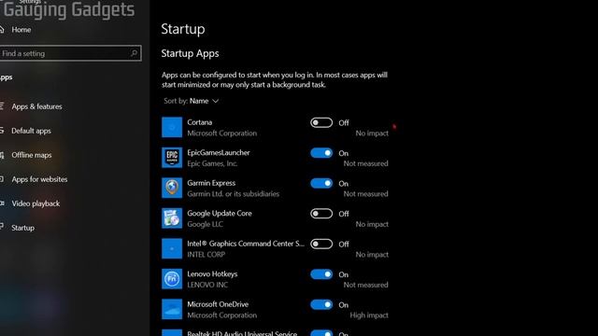The image size is (598, 336).
Task: Click the Epic Games, Inc. publisher text
Action: [212, 163]
